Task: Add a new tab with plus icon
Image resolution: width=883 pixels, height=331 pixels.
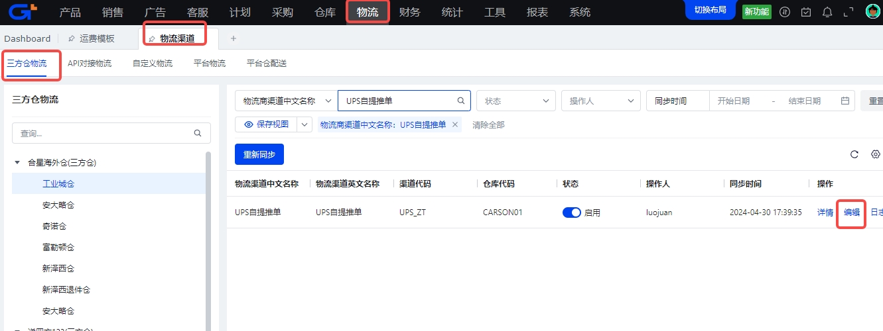Action: (x=234, y=38)
